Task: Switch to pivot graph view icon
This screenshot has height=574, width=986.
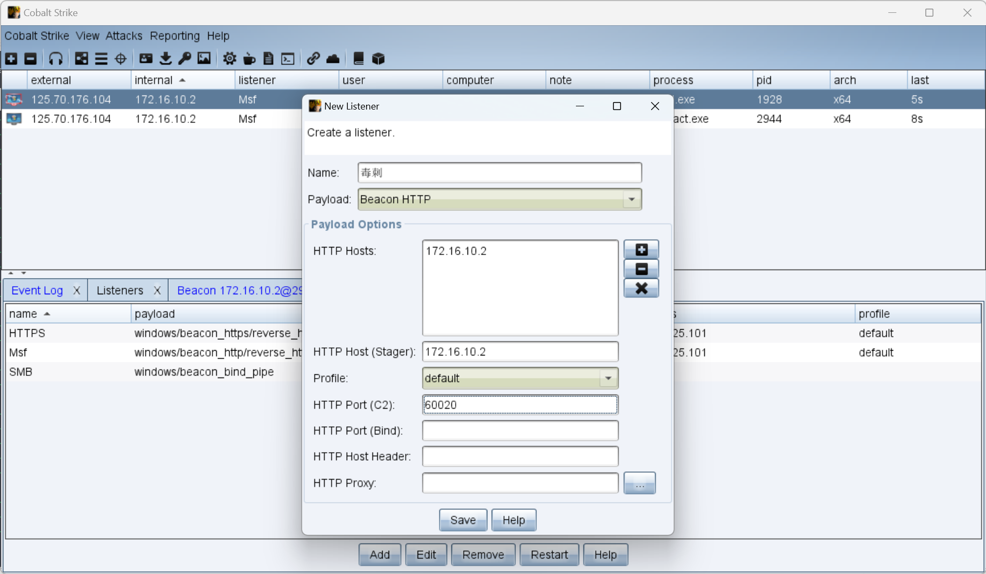Action: pyautogui.click(x=82, y=59)
